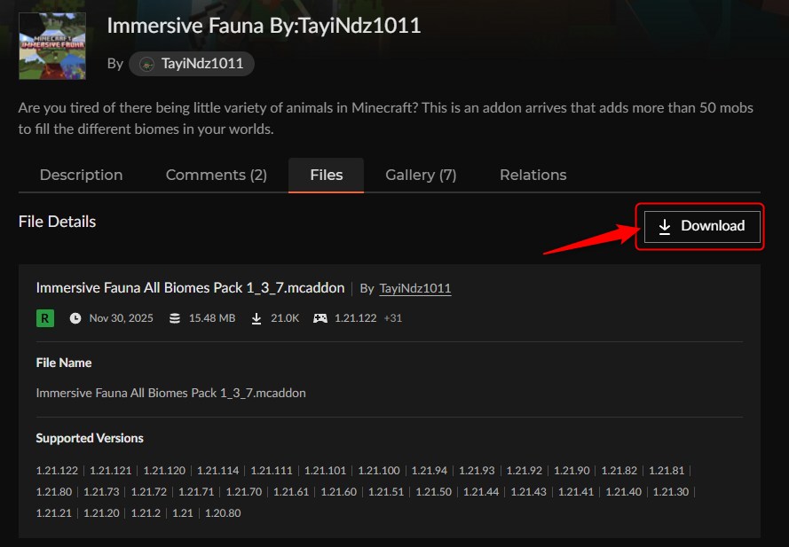Click supported version 1.21.72
This screenshot has height=547, width=789.
click(148, 492)
